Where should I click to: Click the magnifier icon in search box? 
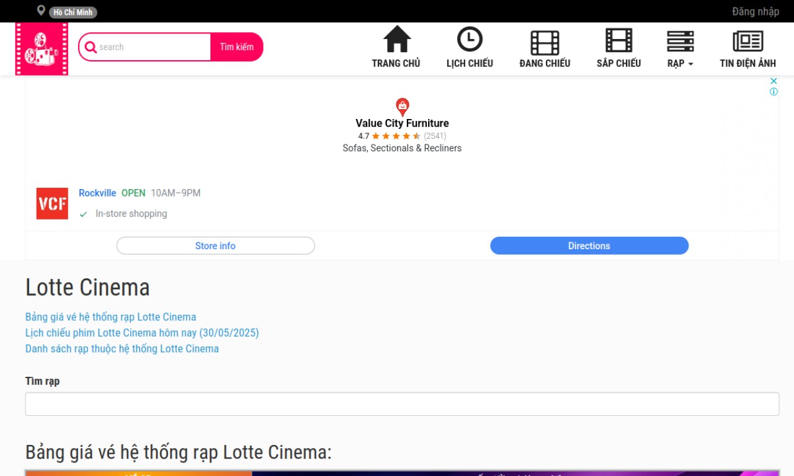tap(91, 47)
